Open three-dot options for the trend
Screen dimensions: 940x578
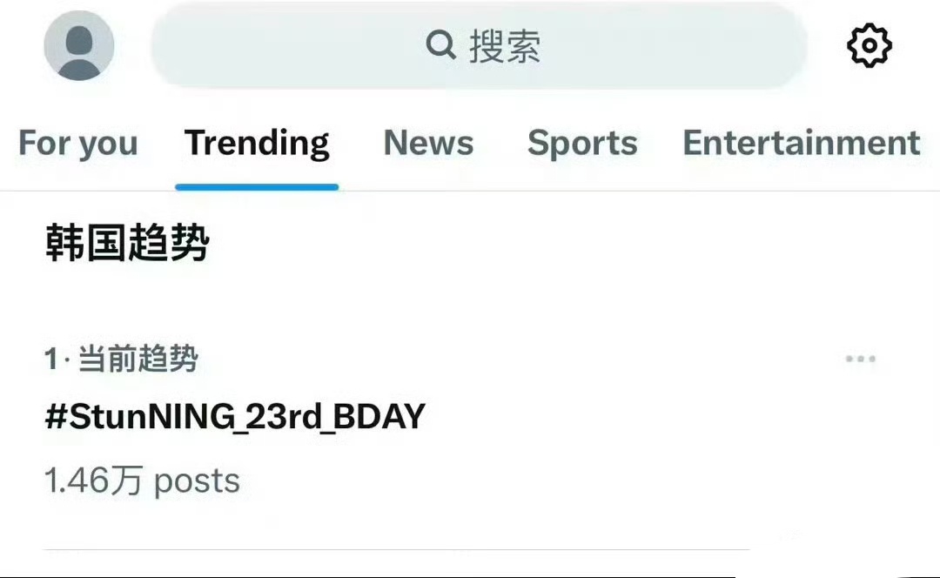point(860,359)
